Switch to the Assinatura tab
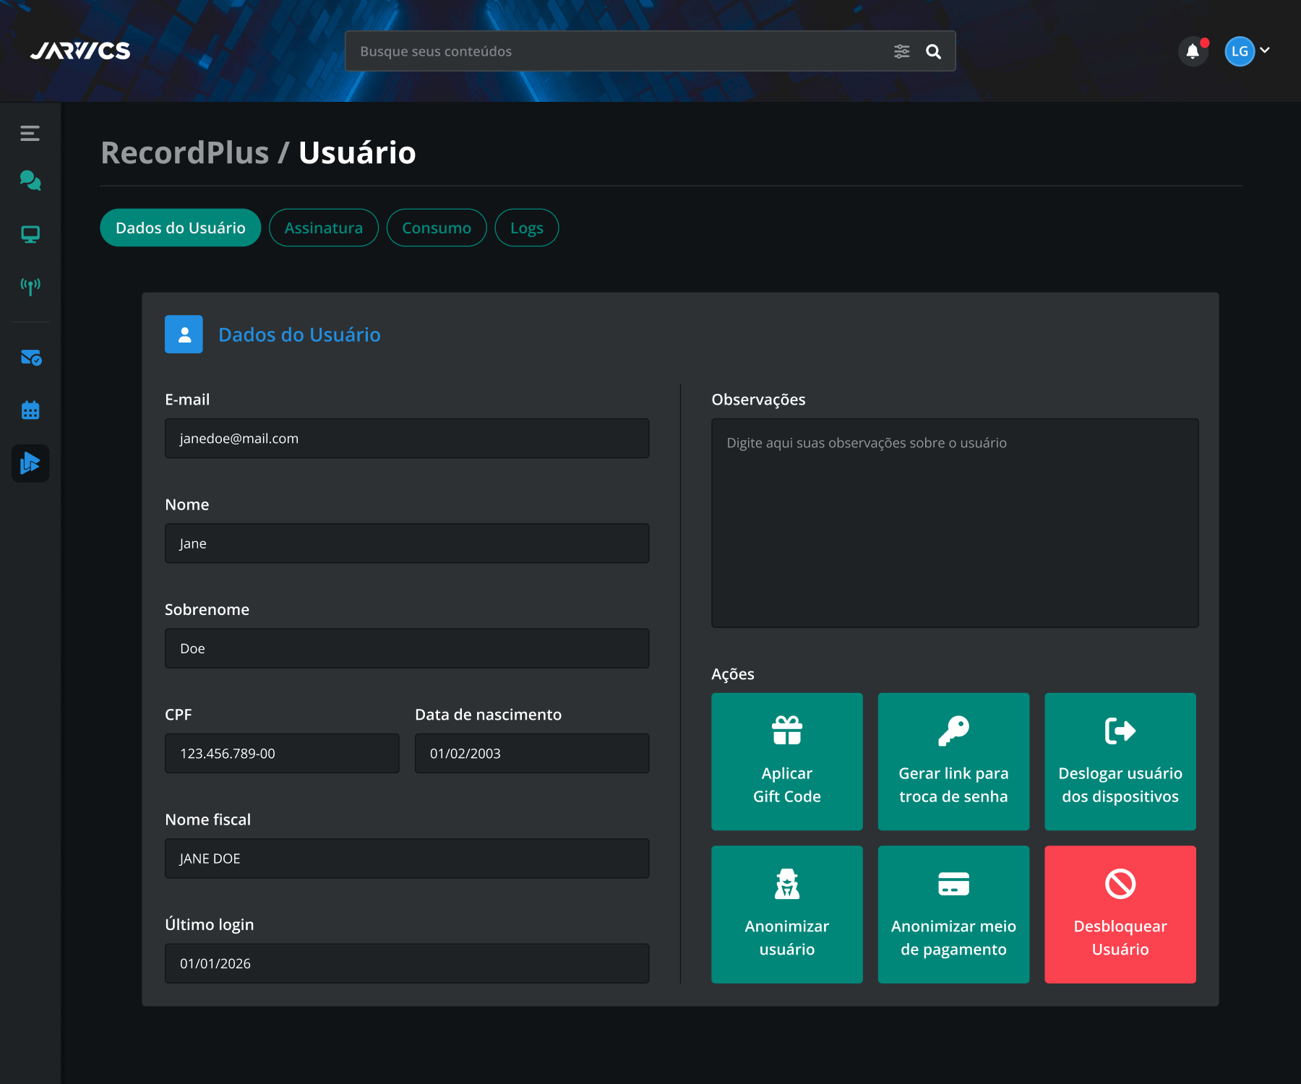Image resolution: width=1301 pixels, height=1084 pixels. pyautogui.click(x=324, y=228)
